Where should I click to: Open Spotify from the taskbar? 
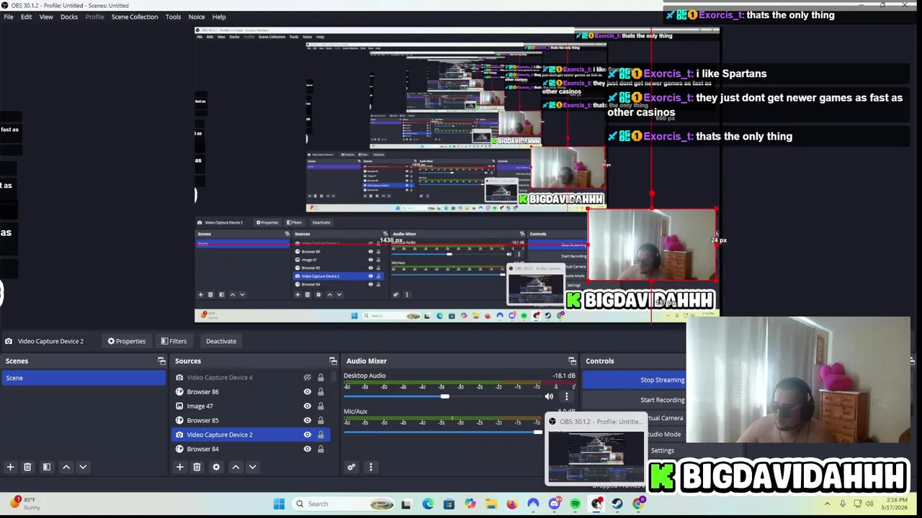click(x=575, y=504)
